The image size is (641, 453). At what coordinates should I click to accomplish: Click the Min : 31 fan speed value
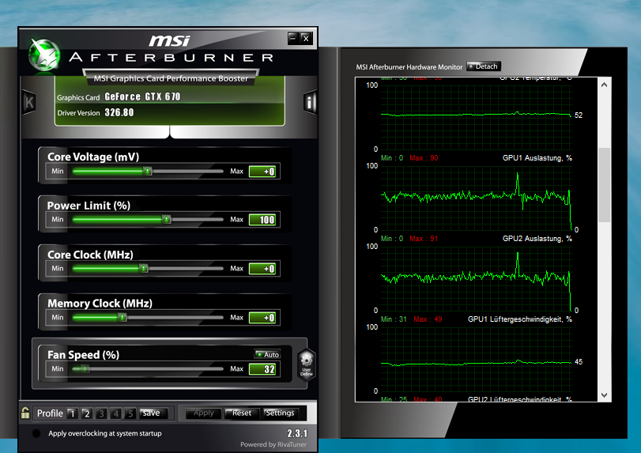[394, 319]
